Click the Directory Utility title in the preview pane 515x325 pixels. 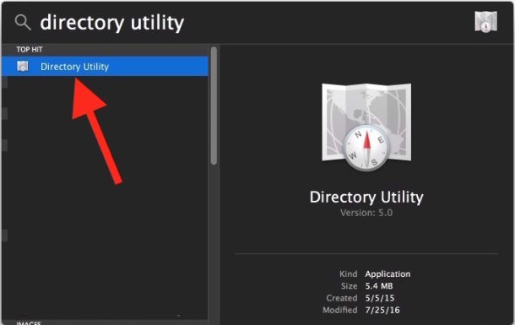366,198
